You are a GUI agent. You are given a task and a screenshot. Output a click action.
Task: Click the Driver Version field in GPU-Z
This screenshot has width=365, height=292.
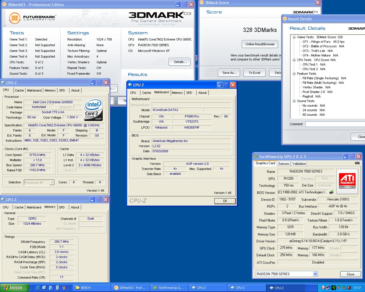coord(318,241)
